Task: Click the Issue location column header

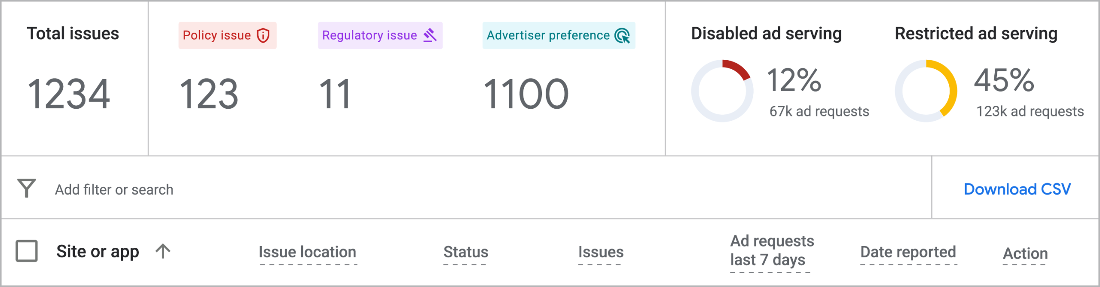Action: (x=308, y=252)
